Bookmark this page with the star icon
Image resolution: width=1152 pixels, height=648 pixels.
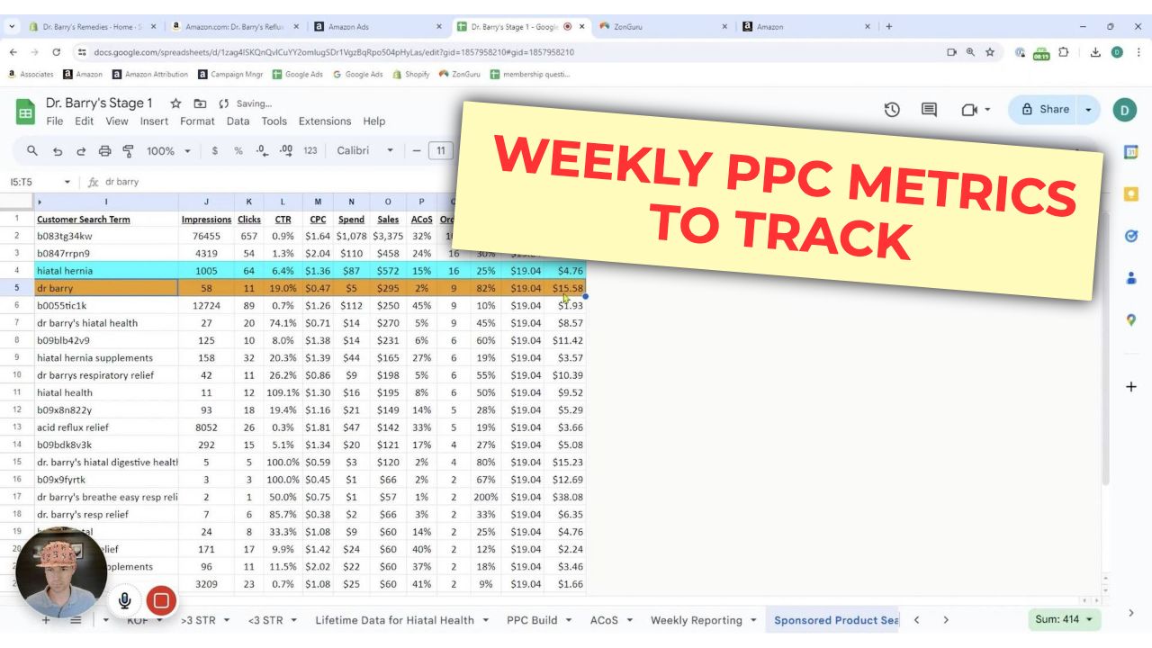pos(990,52)
